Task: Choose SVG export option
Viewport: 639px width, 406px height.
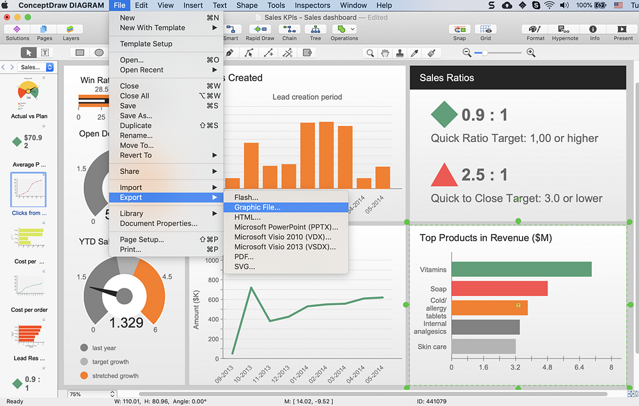Action: [286, 267]
